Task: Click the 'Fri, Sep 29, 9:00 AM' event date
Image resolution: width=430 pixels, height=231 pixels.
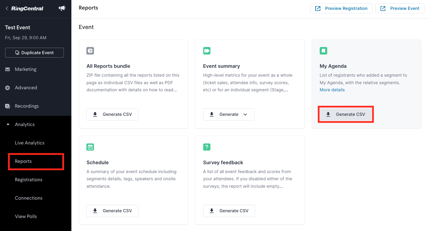Action: pos(26,38)
